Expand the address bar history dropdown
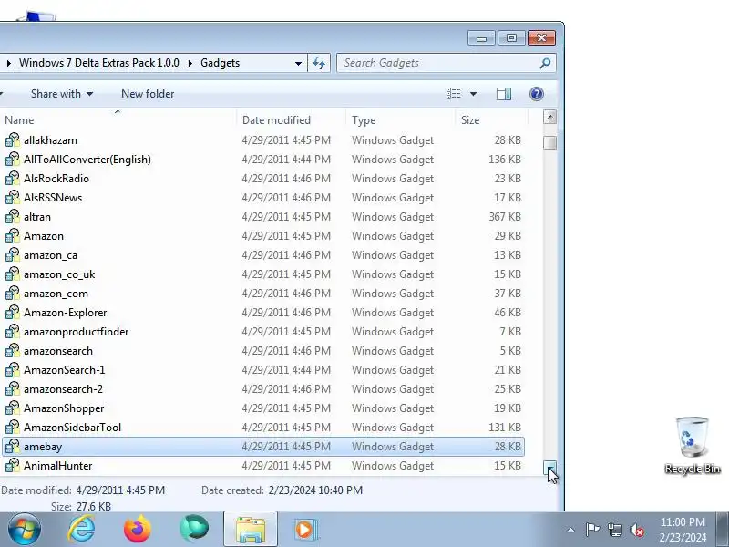This screenshot has height=547, width=729. [x=298, y=63]
